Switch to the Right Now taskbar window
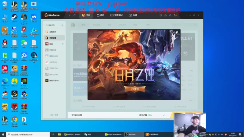Image resolution: width=244 pixels, height=137 pixels. tap(113, 134)
